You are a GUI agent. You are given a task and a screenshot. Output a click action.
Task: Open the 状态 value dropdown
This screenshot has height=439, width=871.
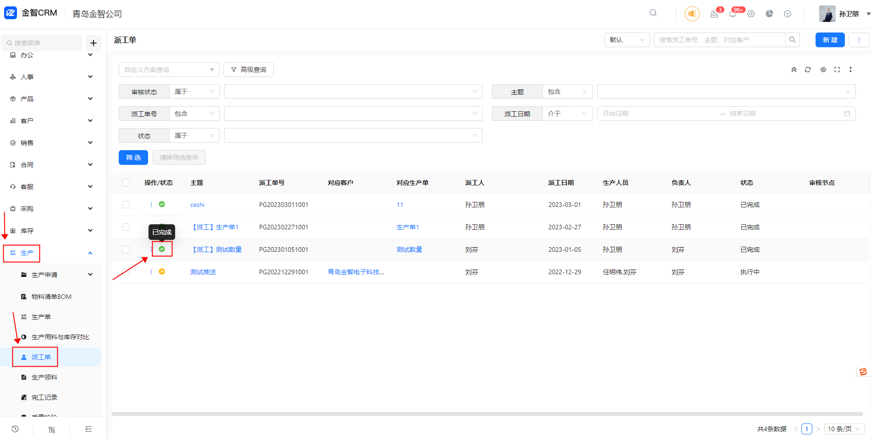tap(353, 135)
